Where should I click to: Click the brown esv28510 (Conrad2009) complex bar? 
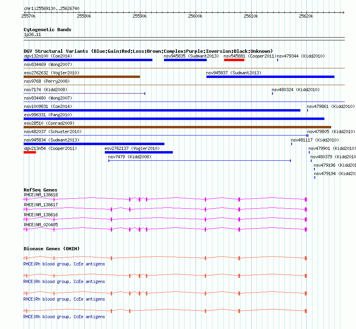pyautogui.click(x=177, y=127)
